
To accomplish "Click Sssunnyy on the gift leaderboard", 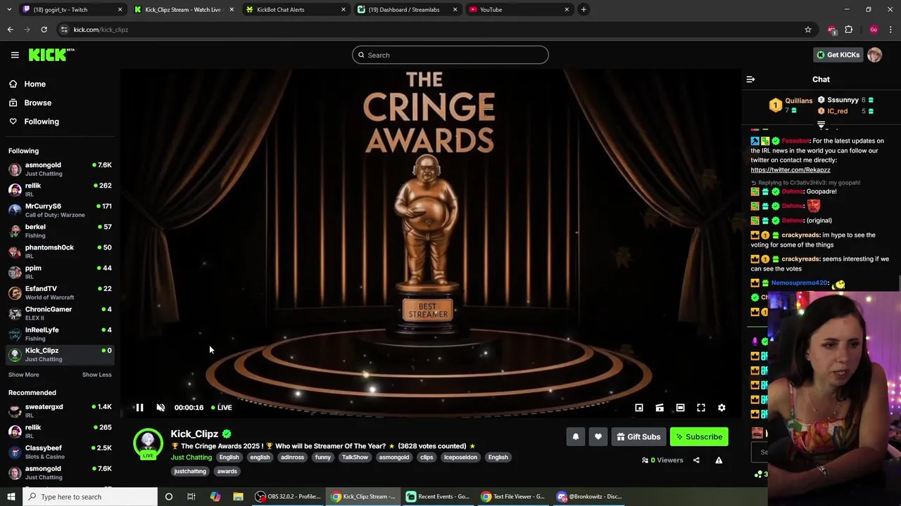I will [x=843, y=100].
